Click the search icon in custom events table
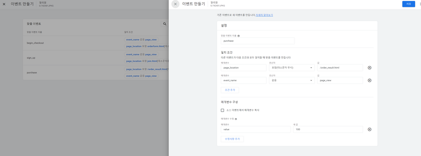The image size is (421, 156). pos(164,24)
